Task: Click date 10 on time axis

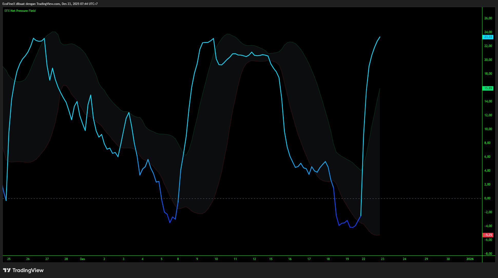Action: (x=216, y=259)
